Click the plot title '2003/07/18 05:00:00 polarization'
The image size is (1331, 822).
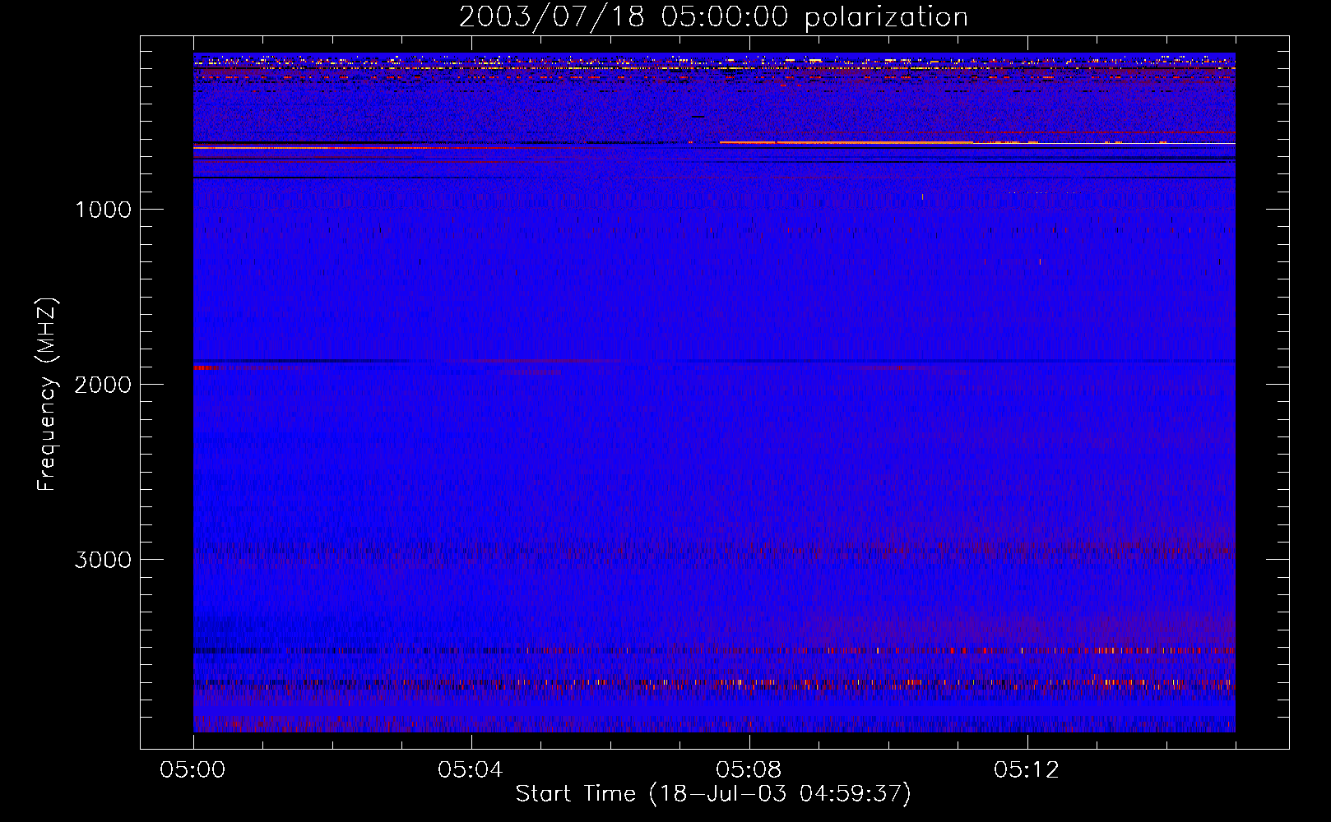[x=713, y=17]
